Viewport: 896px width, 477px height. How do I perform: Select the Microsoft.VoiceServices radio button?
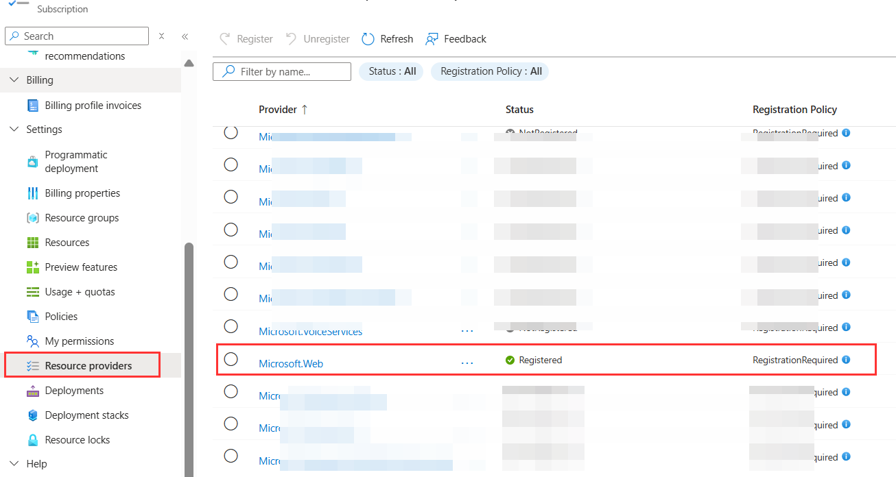click(231, 326)
